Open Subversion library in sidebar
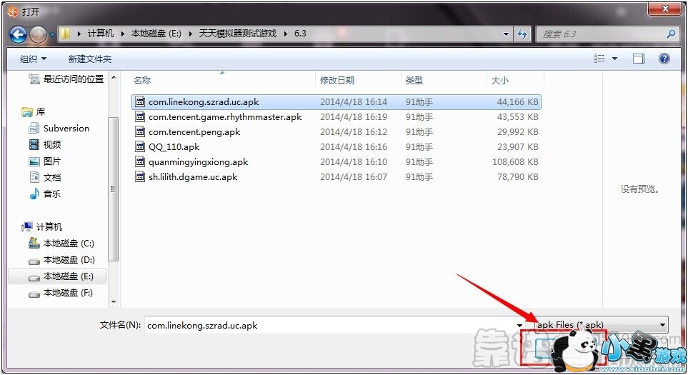Viewport: 688px width, 375px height. 59,128
